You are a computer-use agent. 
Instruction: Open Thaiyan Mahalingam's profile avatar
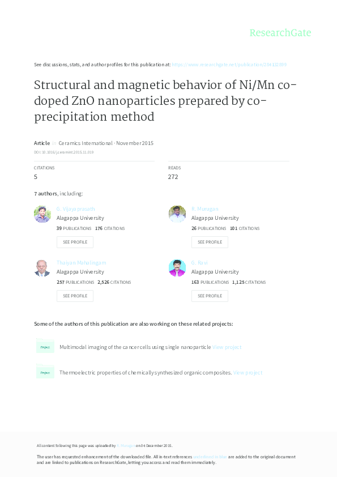(x=42, y=267)
